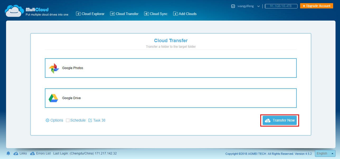Click the Transfer Now button
340x159 pixels.
[280, 121]
